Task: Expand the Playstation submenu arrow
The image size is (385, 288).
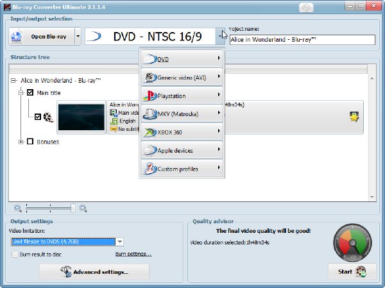Action: pyautogui.click(x=219, y=94)
